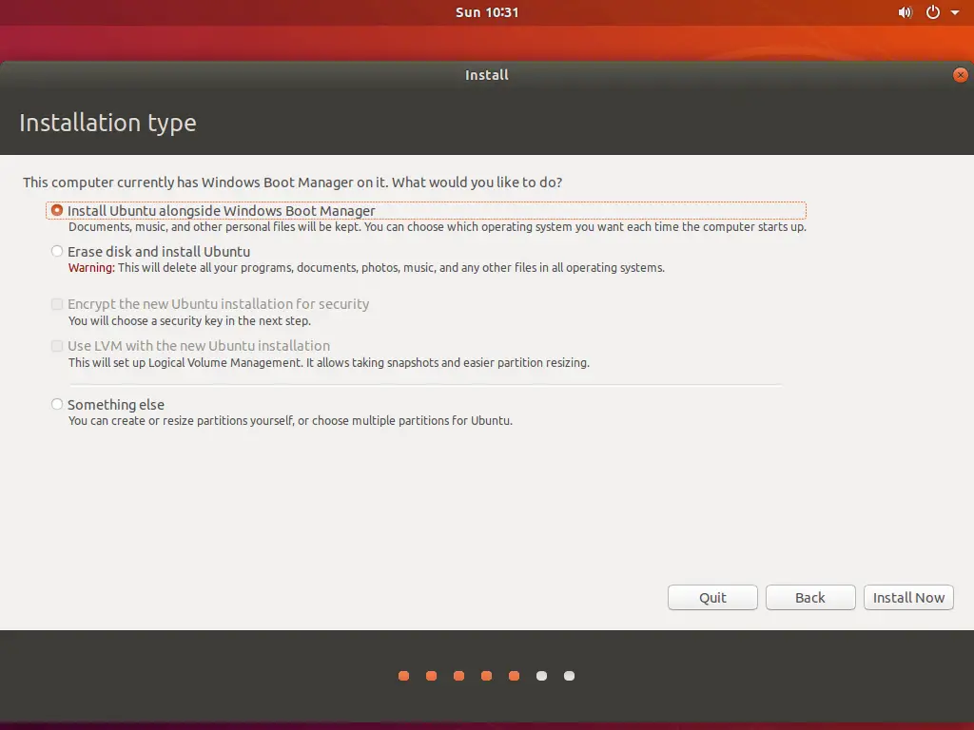Open the system status menu dropdown arrow
This screenshot has height=730, width=974.
click(x=955, y=12)
